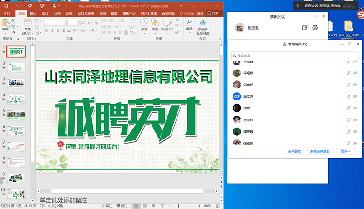
Task: Toggle microphone mute for 李婉婷
Action: pos(348,73)
